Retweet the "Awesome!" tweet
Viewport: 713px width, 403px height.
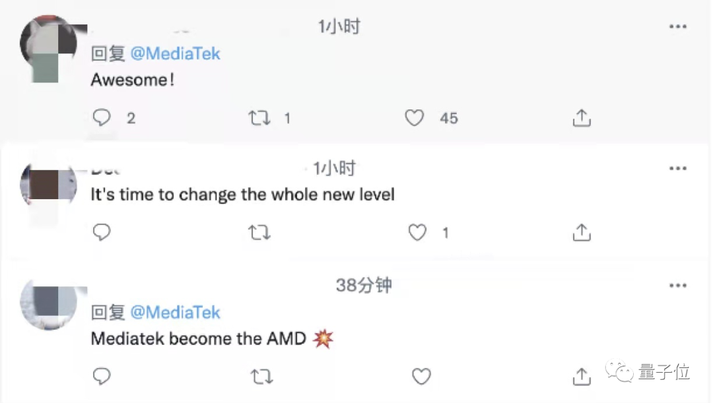click(x=259, y=118)
